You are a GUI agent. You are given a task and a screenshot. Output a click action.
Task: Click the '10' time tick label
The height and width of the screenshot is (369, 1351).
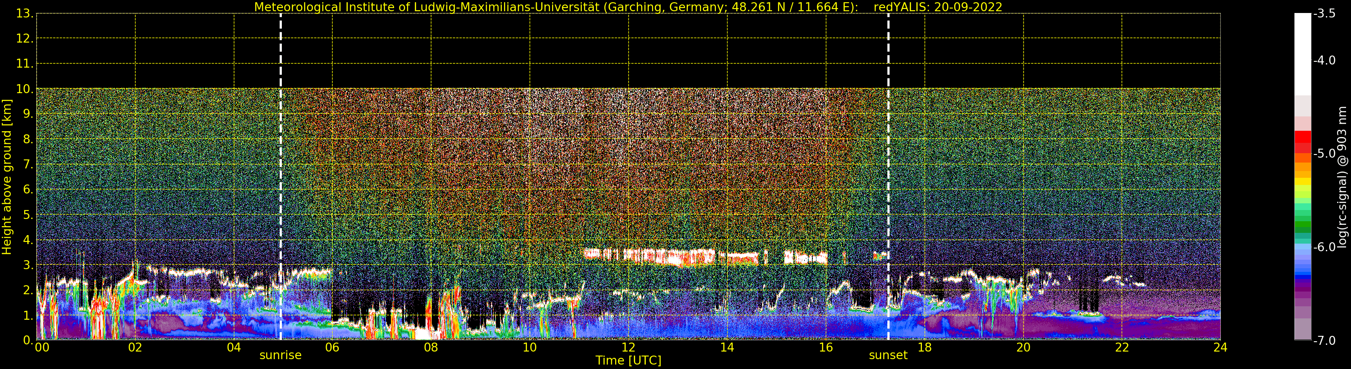coord(530,348)
